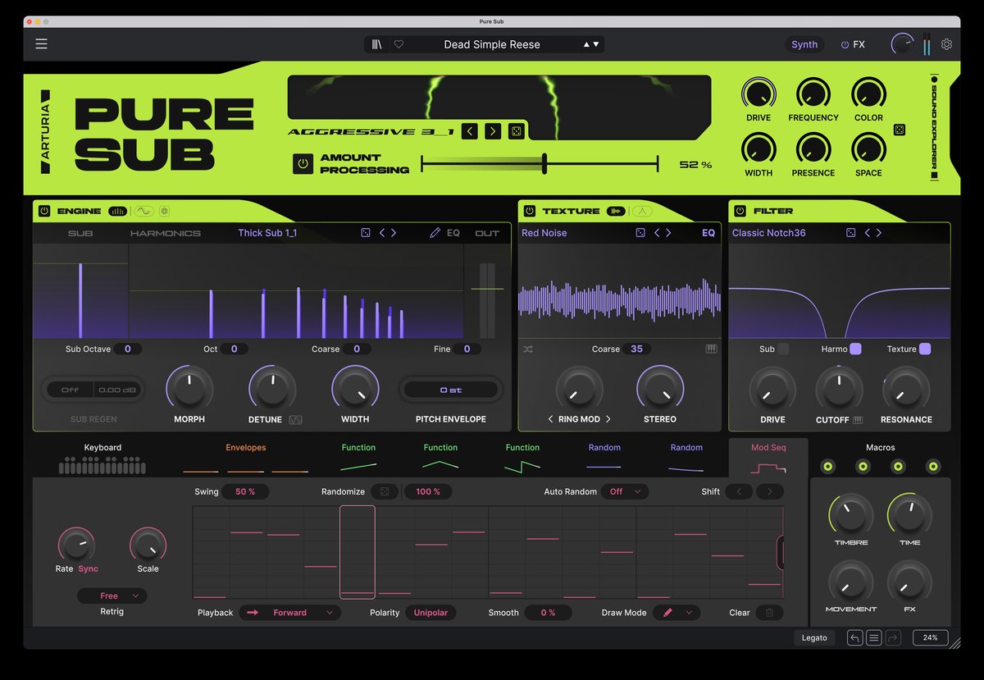Open the FX view button
The width and height of the screenshot is (984, 680).
(853, 44)
